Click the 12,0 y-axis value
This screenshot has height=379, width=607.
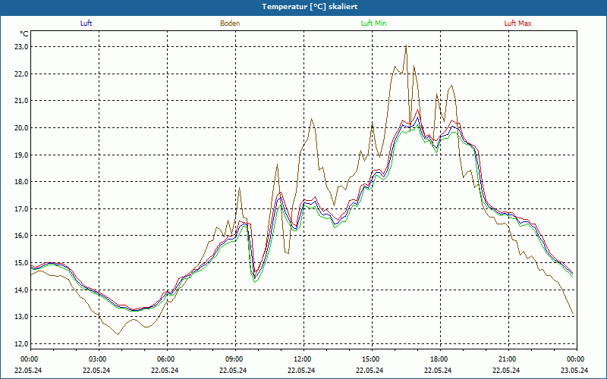pos(22,343)
